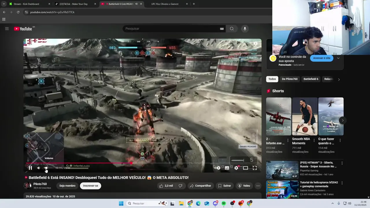Click the Seja membro button
370x208 pixels.
tap(67, 186)
